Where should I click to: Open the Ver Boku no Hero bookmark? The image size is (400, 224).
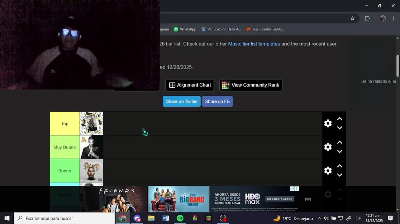click(221, 29)
